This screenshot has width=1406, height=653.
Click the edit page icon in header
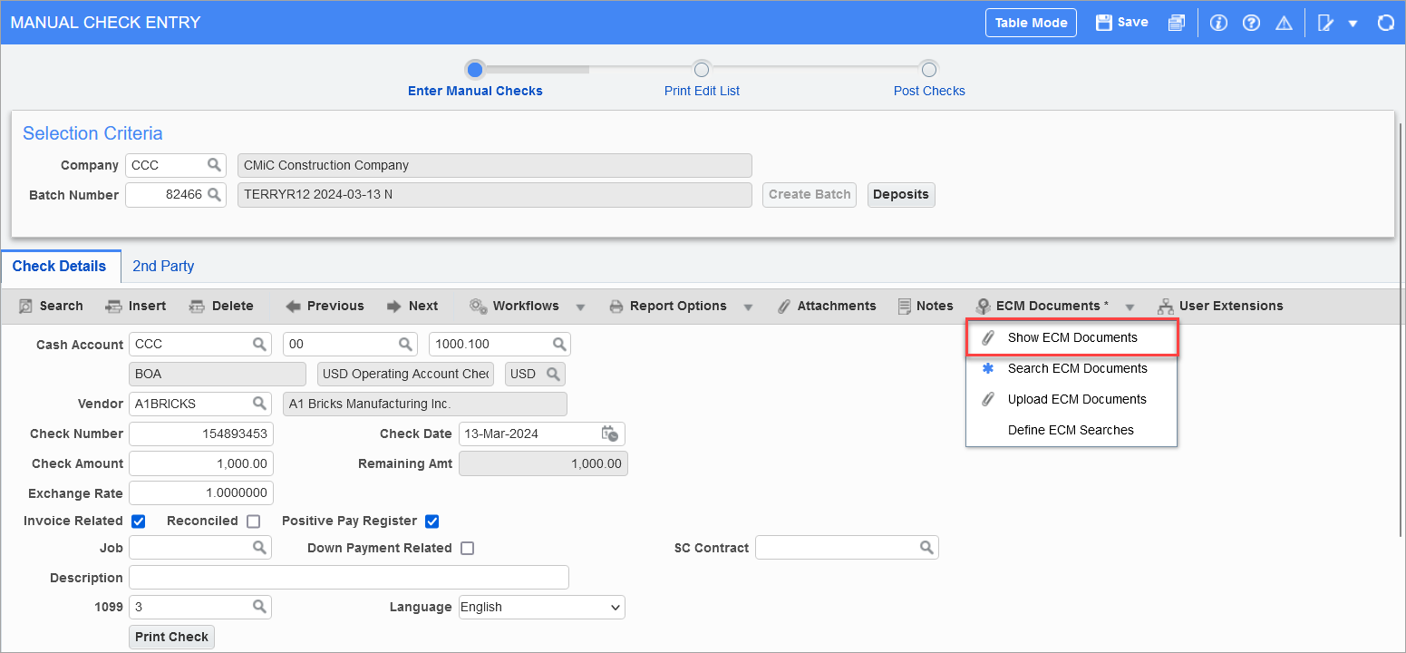(x=1325, y=23)
